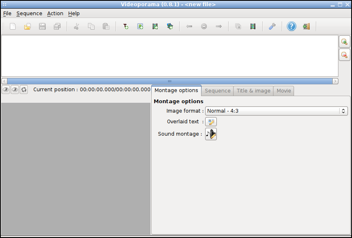Add an image with the picture-plus icon
352x238 pixels.
pos(140,26)
